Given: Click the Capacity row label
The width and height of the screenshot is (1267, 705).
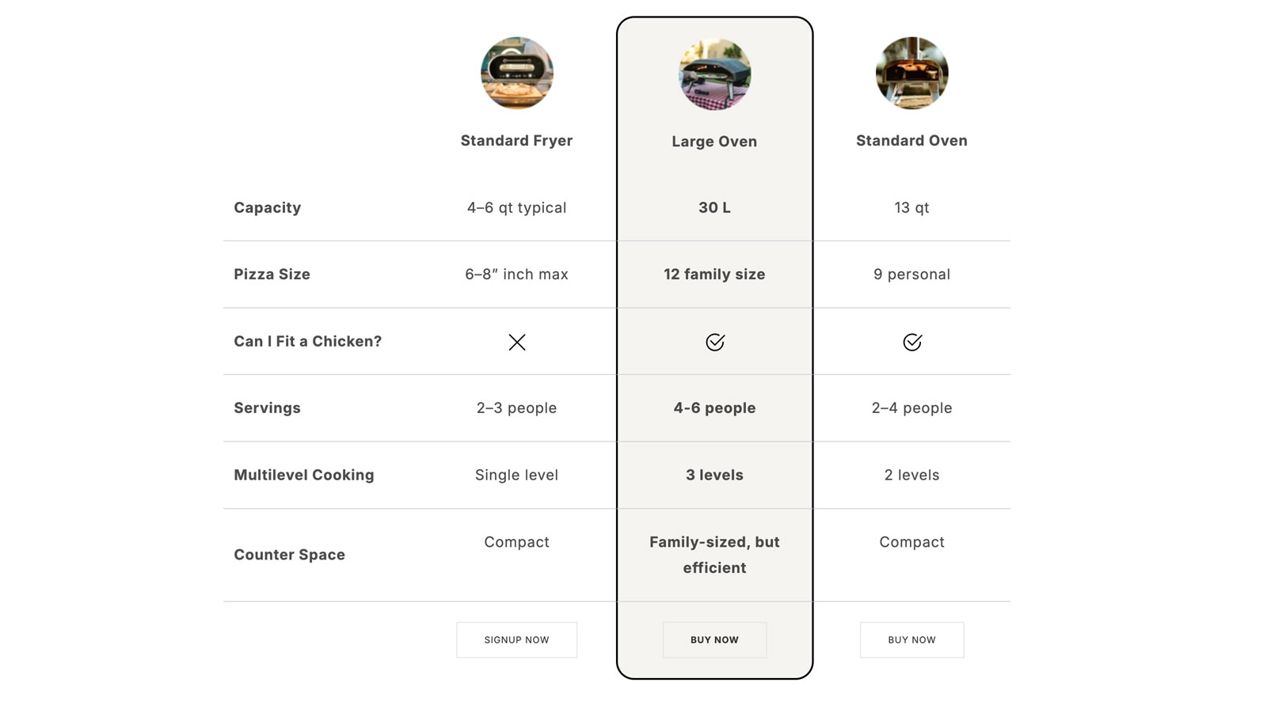Looking at the screenshot, I should (267, 208).
